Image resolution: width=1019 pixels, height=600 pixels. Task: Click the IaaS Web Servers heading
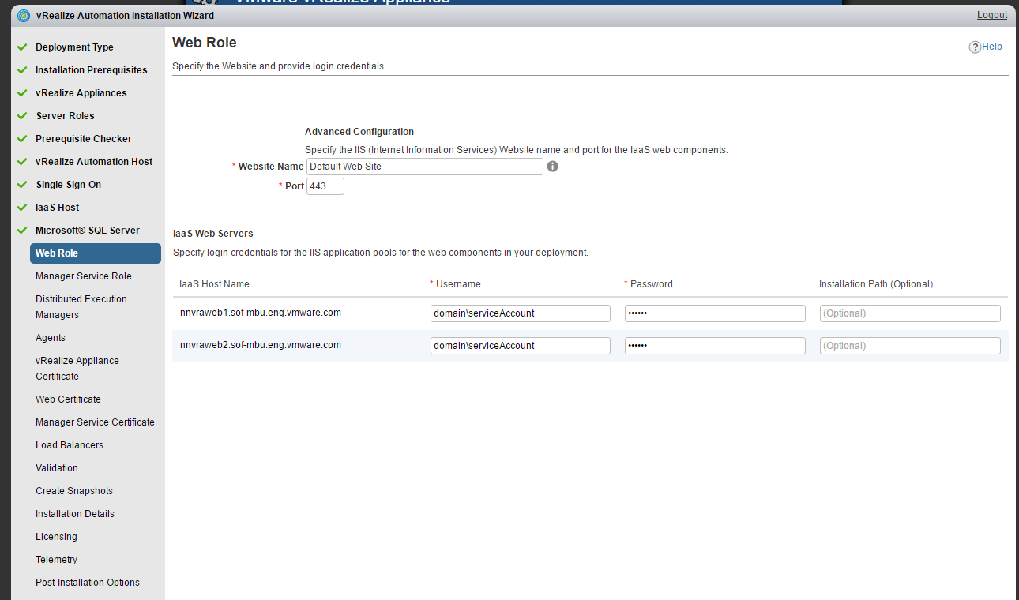point(213,234)
